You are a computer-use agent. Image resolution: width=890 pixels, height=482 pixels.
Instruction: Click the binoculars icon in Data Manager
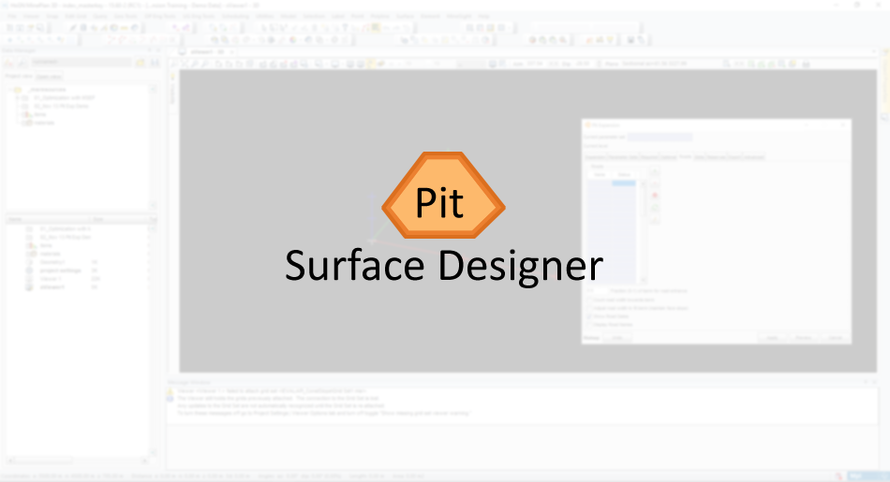pyautogui.click(x=154, y=63)
